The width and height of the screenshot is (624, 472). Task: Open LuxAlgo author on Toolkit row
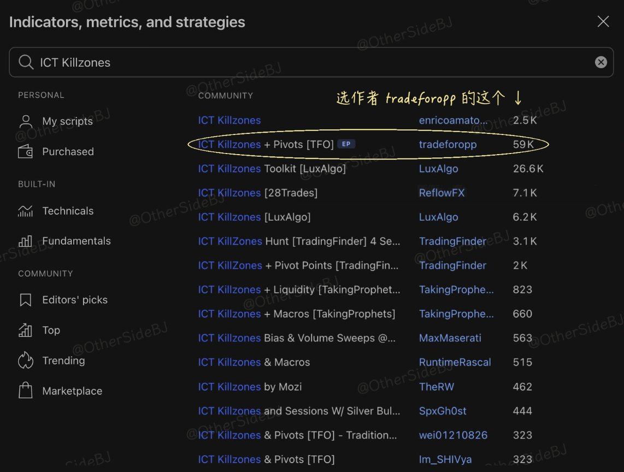(439, 169)
